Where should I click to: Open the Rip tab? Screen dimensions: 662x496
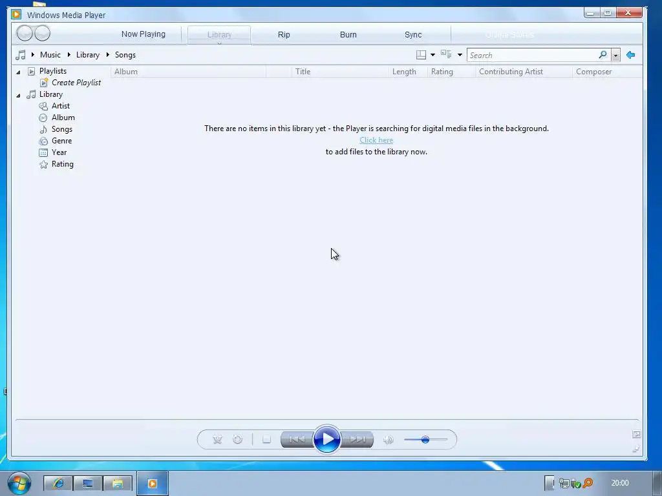pyautogui.click(x=284, y=35)
